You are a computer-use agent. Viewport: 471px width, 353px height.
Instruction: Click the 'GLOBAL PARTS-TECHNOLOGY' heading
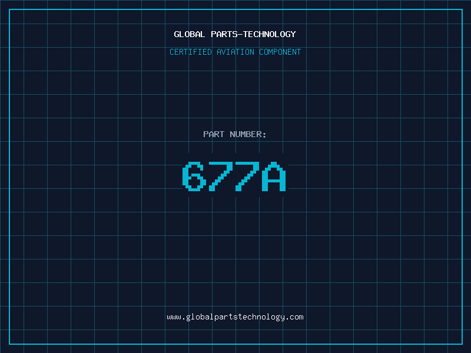(x=235, y=34)
